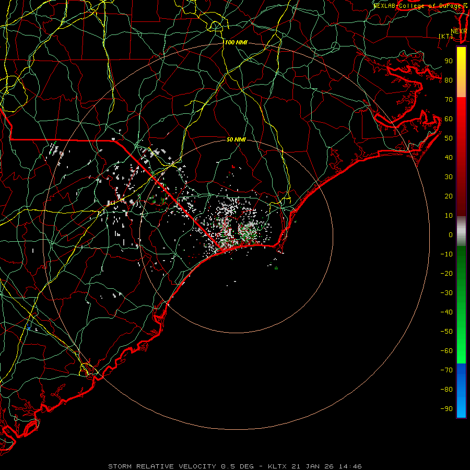This screenshot has height=470, width=470.
Task: Click the 0 value on the velocity scale
Action: pos(451,234)
